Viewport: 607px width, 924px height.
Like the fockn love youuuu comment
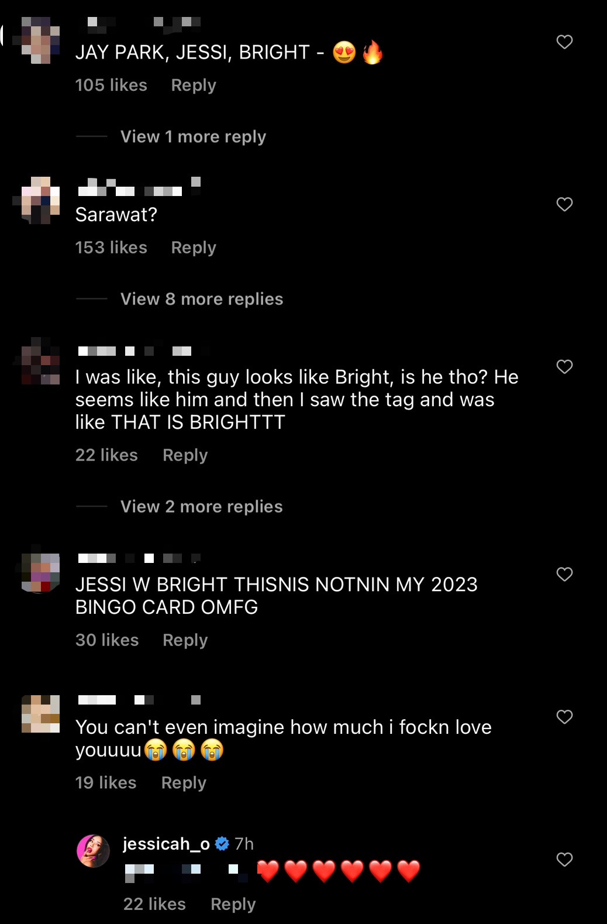(x=564, y=717)
